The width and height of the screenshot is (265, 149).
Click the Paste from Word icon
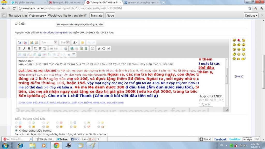click(x=36, y=42)
